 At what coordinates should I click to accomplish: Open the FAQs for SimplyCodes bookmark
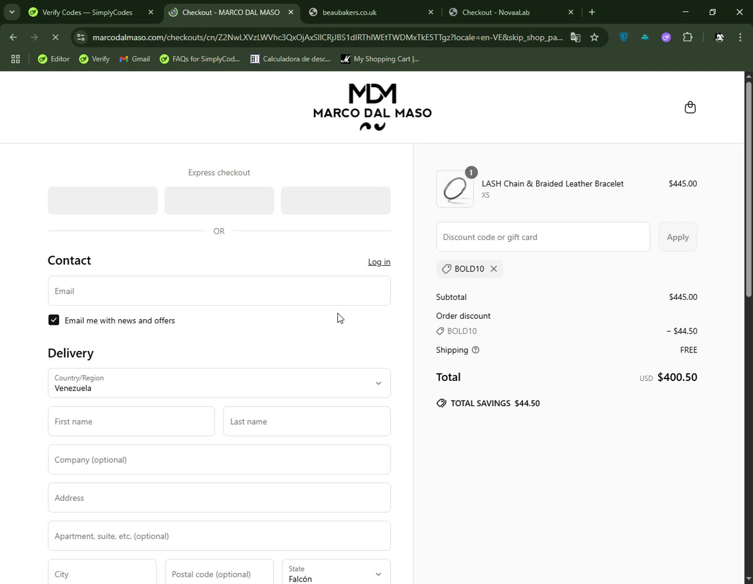click(200, 59)
